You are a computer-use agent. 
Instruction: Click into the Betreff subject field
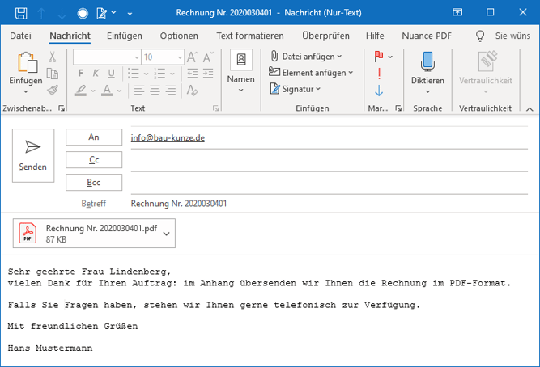324,204
